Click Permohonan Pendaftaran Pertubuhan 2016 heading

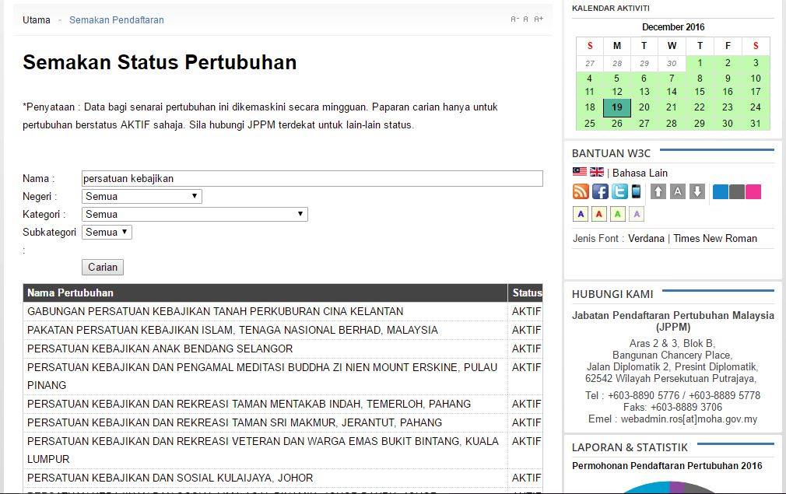click(667, 465)
